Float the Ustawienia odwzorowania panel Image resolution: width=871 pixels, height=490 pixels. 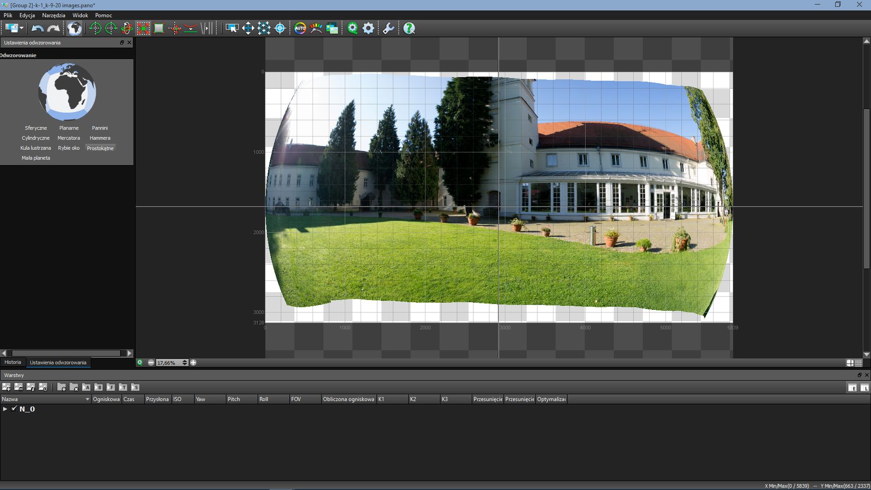tap(122, 43)
